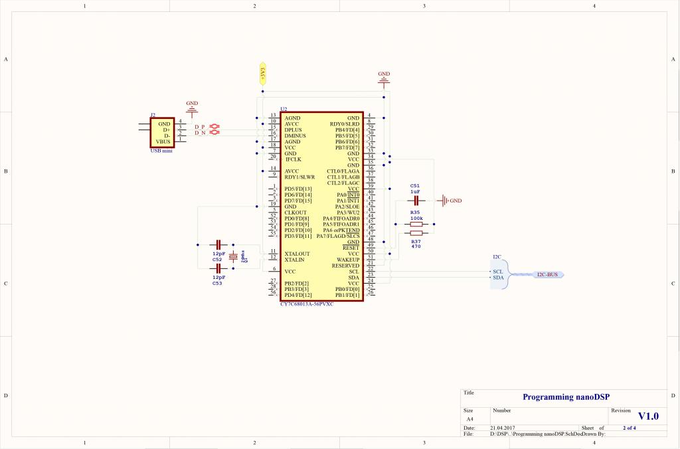Click the D_N net label

[x=199, y=133]
